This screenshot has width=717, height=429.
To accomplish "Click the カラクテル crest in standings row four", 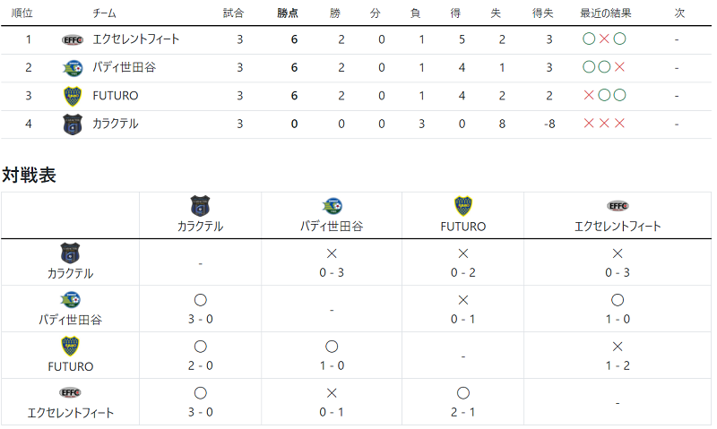I will pos(73,124).
